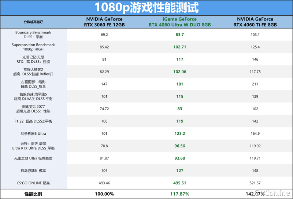Click the green value 83
Image resolution: width=293 pixels, height=199 pixels.
179,109
